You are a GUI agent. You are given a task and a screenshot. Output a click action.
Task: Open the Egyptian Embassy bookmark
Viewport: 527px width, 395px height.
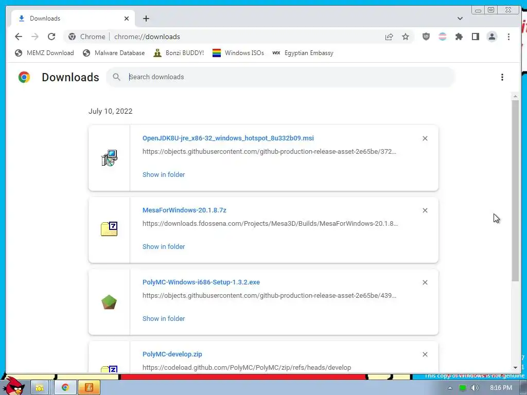[303, 53]
